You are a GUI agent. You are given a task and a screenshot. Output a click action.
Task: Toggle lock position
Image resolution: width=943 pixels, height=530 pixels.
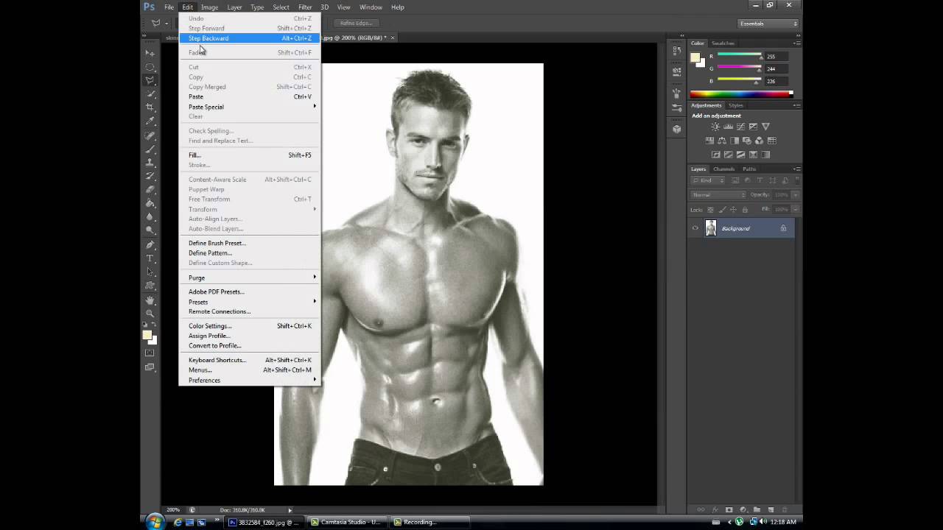(x=733, y=210)
